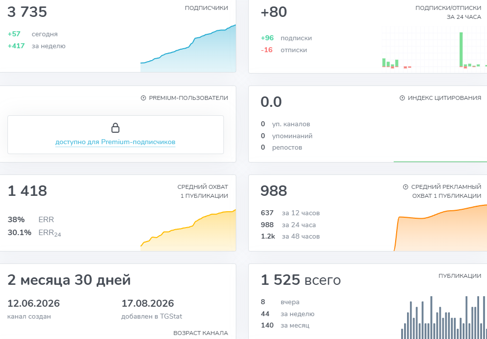Follow the "доступно для Premium-подписчиков" link
The width and height of the screenshot is (487, 339).
tap(115, 142)
